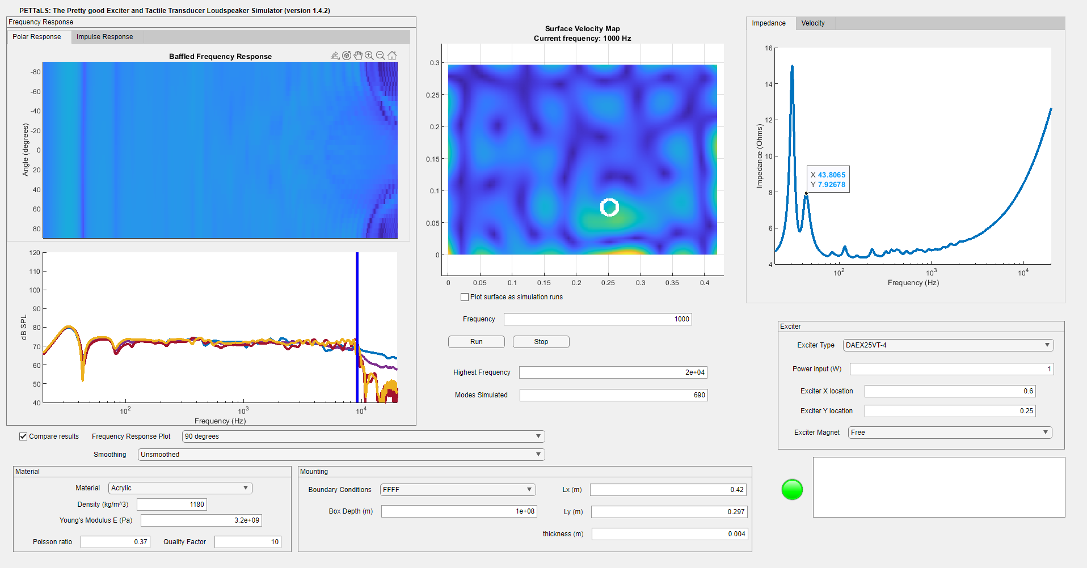
Task: Click the blue frequency marker line in the SPL plot
Action: pos(357,327)
